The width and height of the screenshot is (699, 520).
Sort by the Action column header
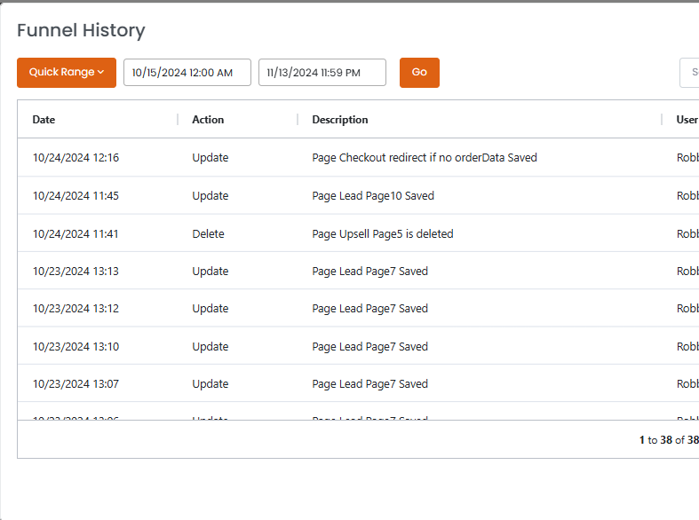click(x=208, y=120)
